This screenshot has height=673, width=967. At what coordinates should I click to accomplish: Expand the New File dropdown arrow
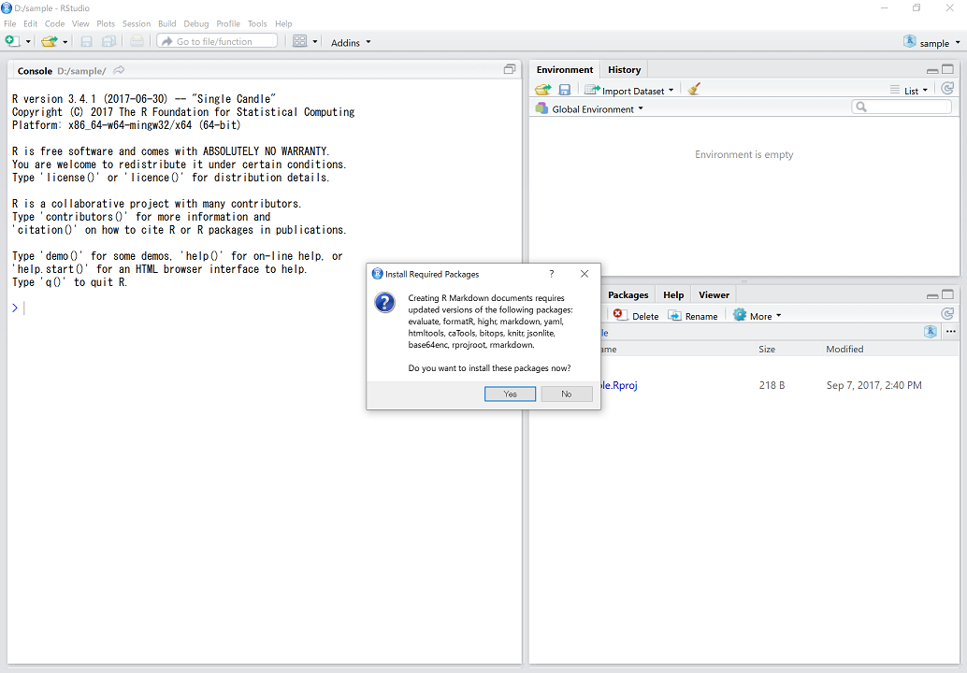click(28, 42)
